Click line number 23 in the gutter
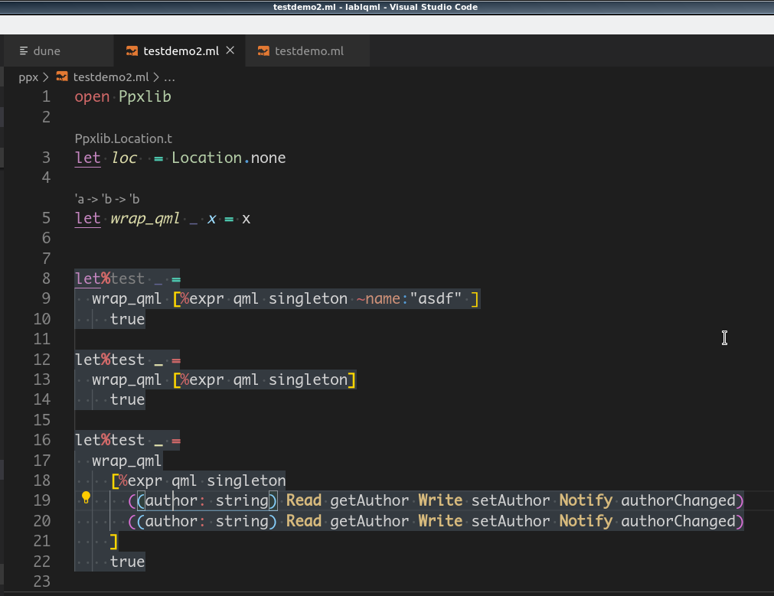This screenshot has width=774, height=596. pos(42,581)
